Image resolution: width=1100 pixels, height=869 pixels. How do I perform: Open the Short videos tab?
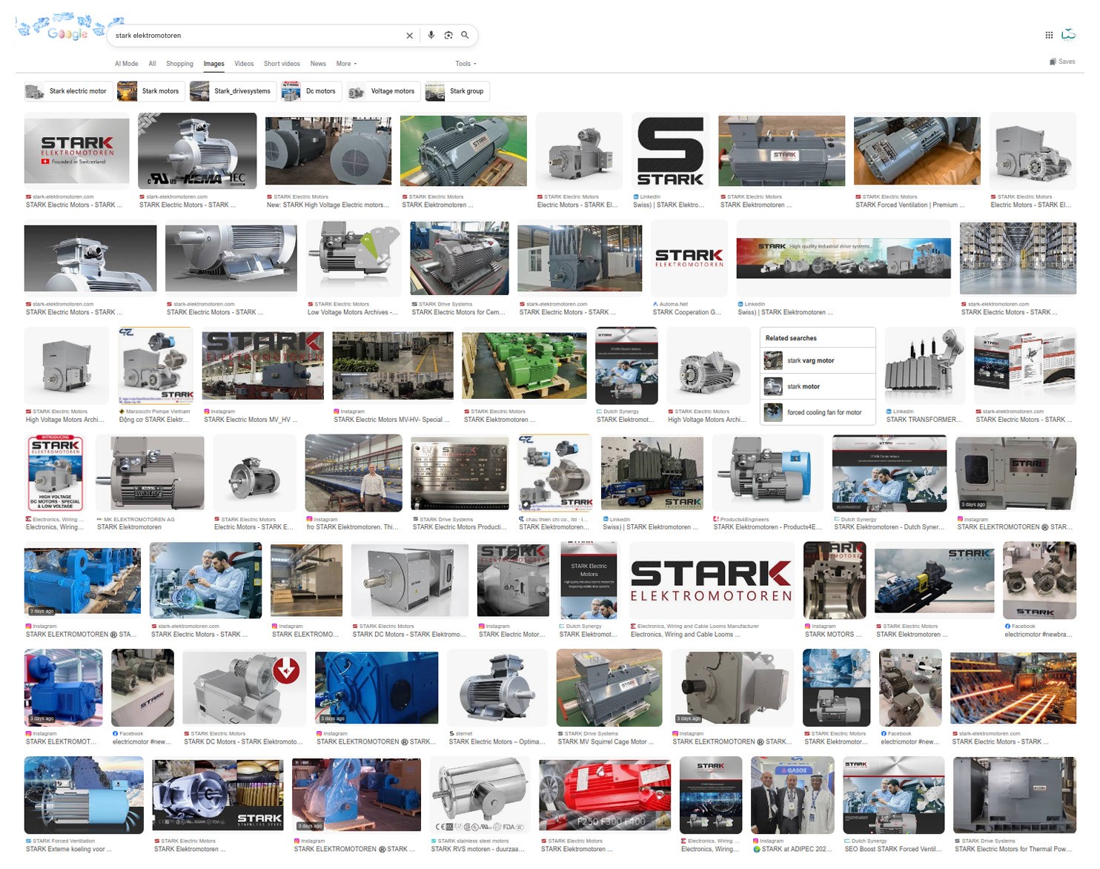click(x=282, y=64)
